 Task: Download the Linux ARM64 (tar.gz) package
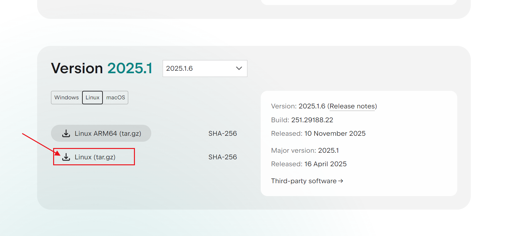pyautogui.click(x=101, y=134)
